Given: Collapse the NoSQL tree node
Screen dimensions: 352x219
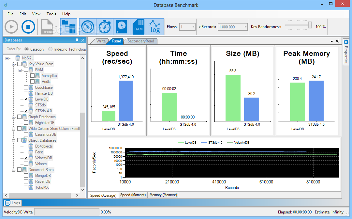Looking at the screenshot, I should coord(7,58).
